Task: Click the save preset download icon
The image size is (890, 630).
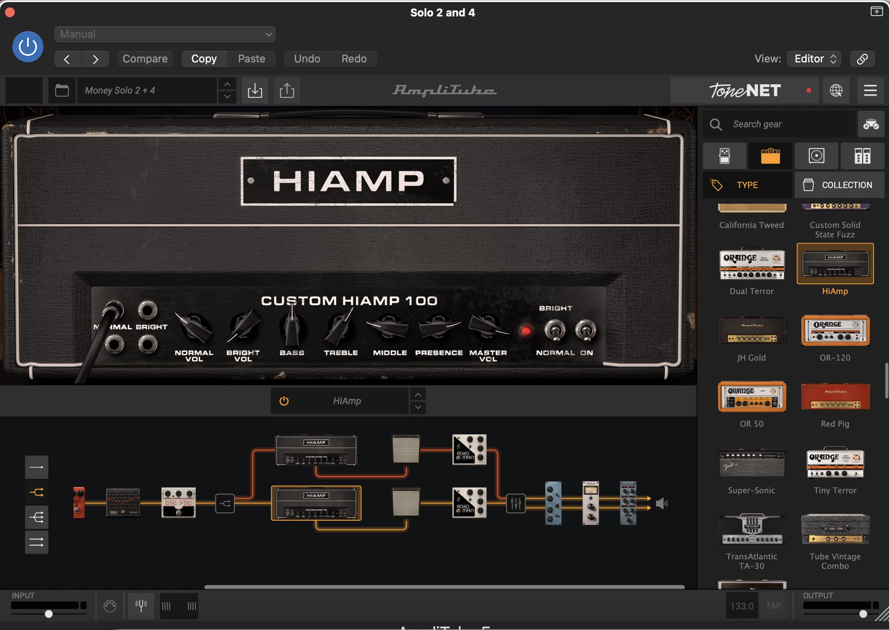Action: click(255, 90)
